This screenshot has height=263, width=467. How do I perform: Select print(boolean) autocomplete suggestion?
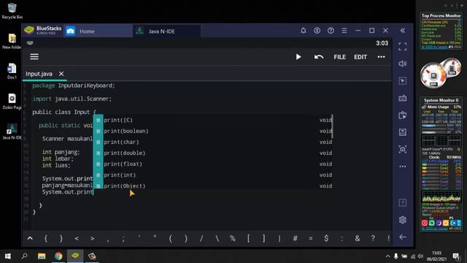pyautogui.click(x=213, y=131)
